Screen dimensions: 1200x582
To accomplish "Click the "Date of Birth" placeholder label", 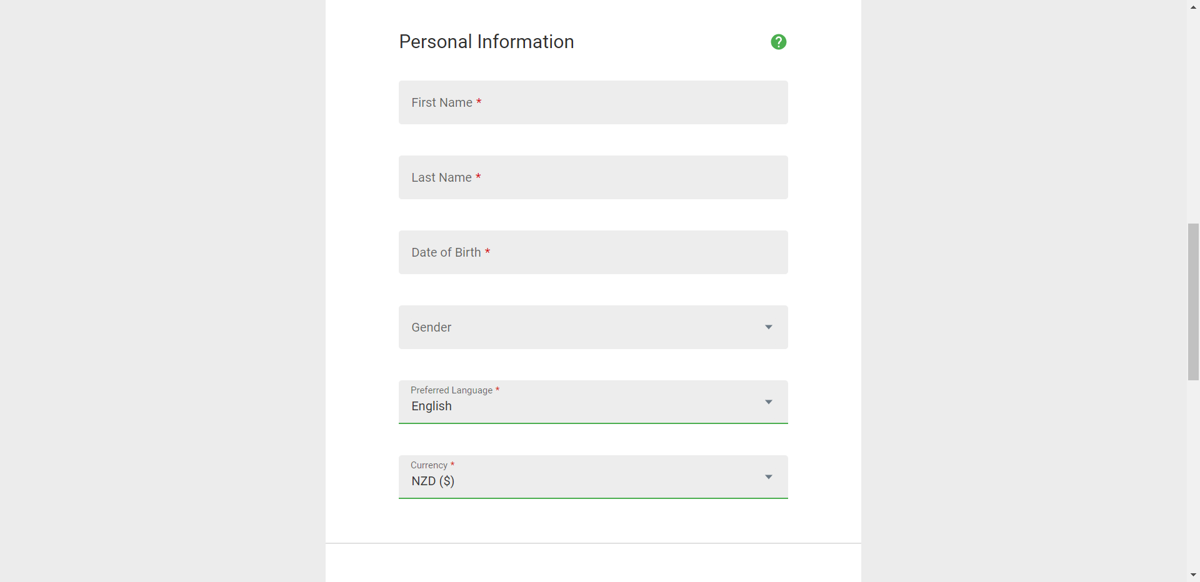I will coord(446,252).
